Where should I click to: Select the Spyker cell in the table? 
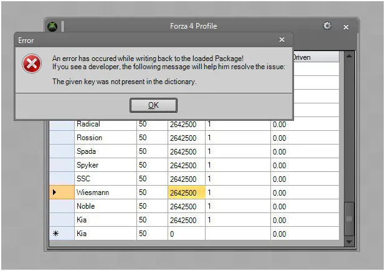coord(105,165)
